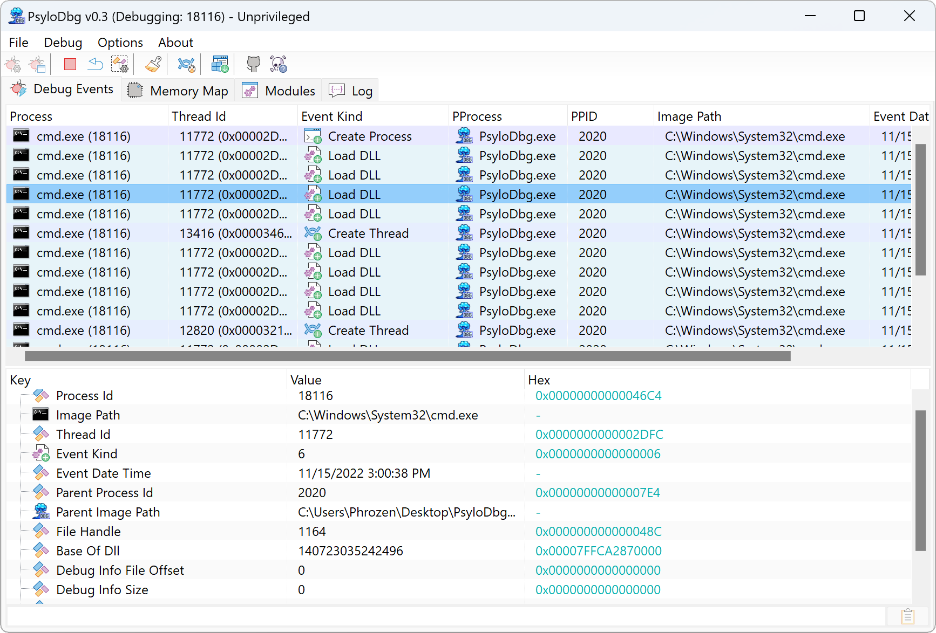
Task: Select the Event Date Time detail row
Action: pos(459,473)
